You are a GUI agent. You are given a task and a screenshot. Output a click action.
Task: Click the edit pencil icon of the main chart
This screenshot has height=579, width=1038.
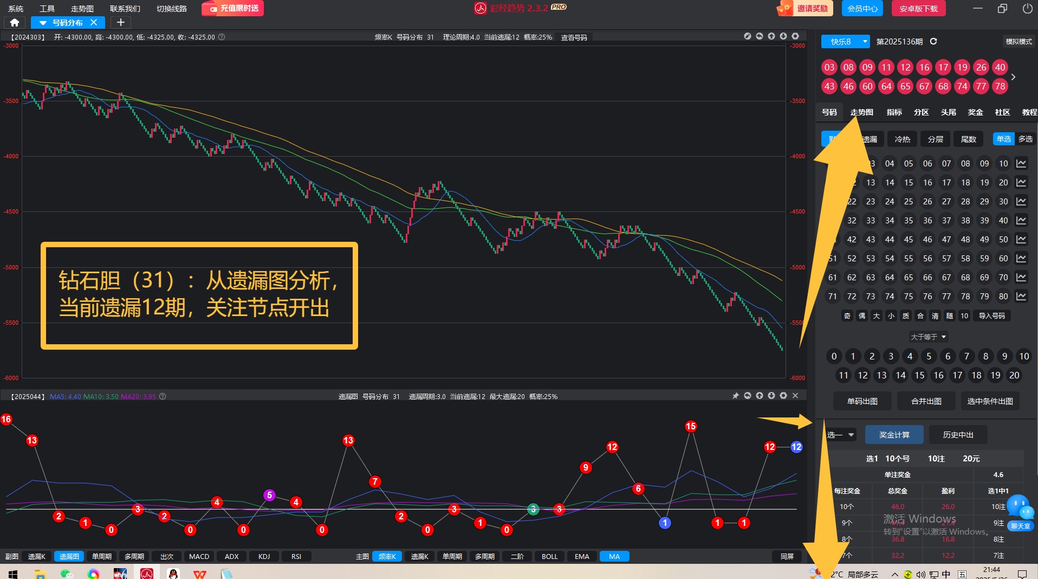click(748, 36)
